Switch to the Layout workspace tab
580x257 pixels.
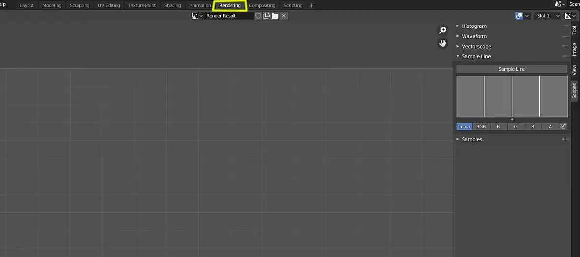tap(27, 5)
